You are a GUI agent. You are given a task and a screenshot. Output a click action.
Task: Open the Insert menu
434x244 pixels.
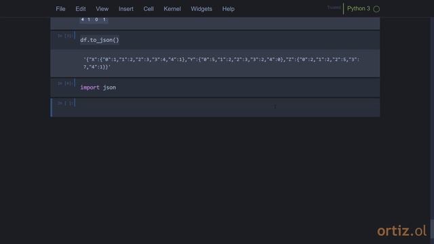126,9
